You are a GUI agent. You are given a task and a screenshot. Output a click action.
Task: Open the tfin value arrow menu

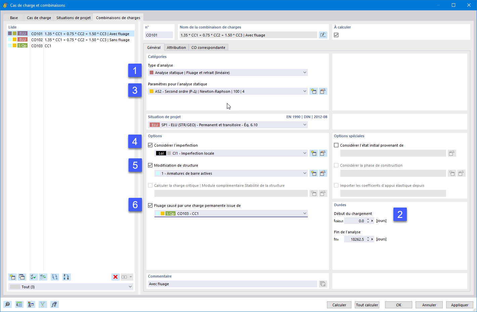tap(372, 239)
